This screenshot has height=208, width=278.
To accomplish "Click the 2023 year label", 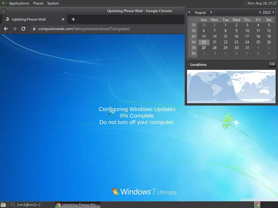I will click(x=266, y=12).
